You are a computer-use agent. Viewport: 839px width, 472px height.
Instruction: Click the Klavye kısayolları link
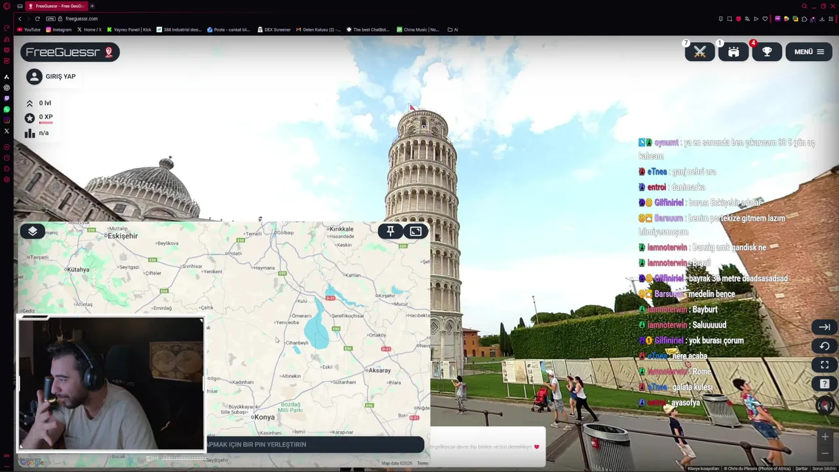[703, 469]
